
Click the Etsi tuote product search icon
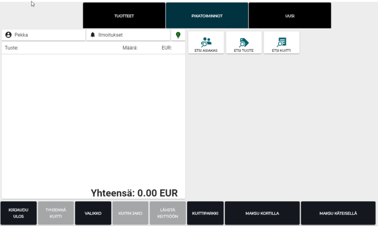(244, 42)
